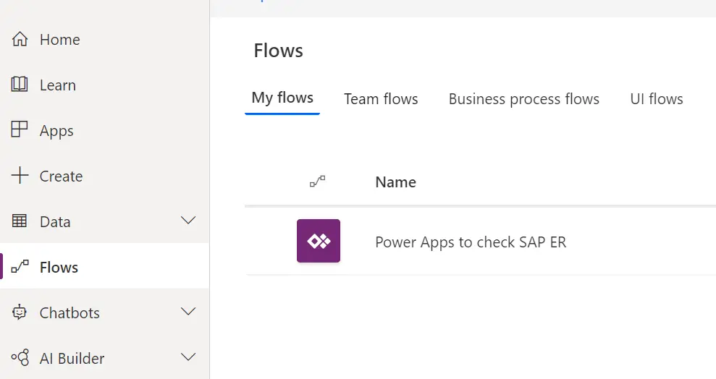Select Chatbots label in sidebar

tap(70, 313)
